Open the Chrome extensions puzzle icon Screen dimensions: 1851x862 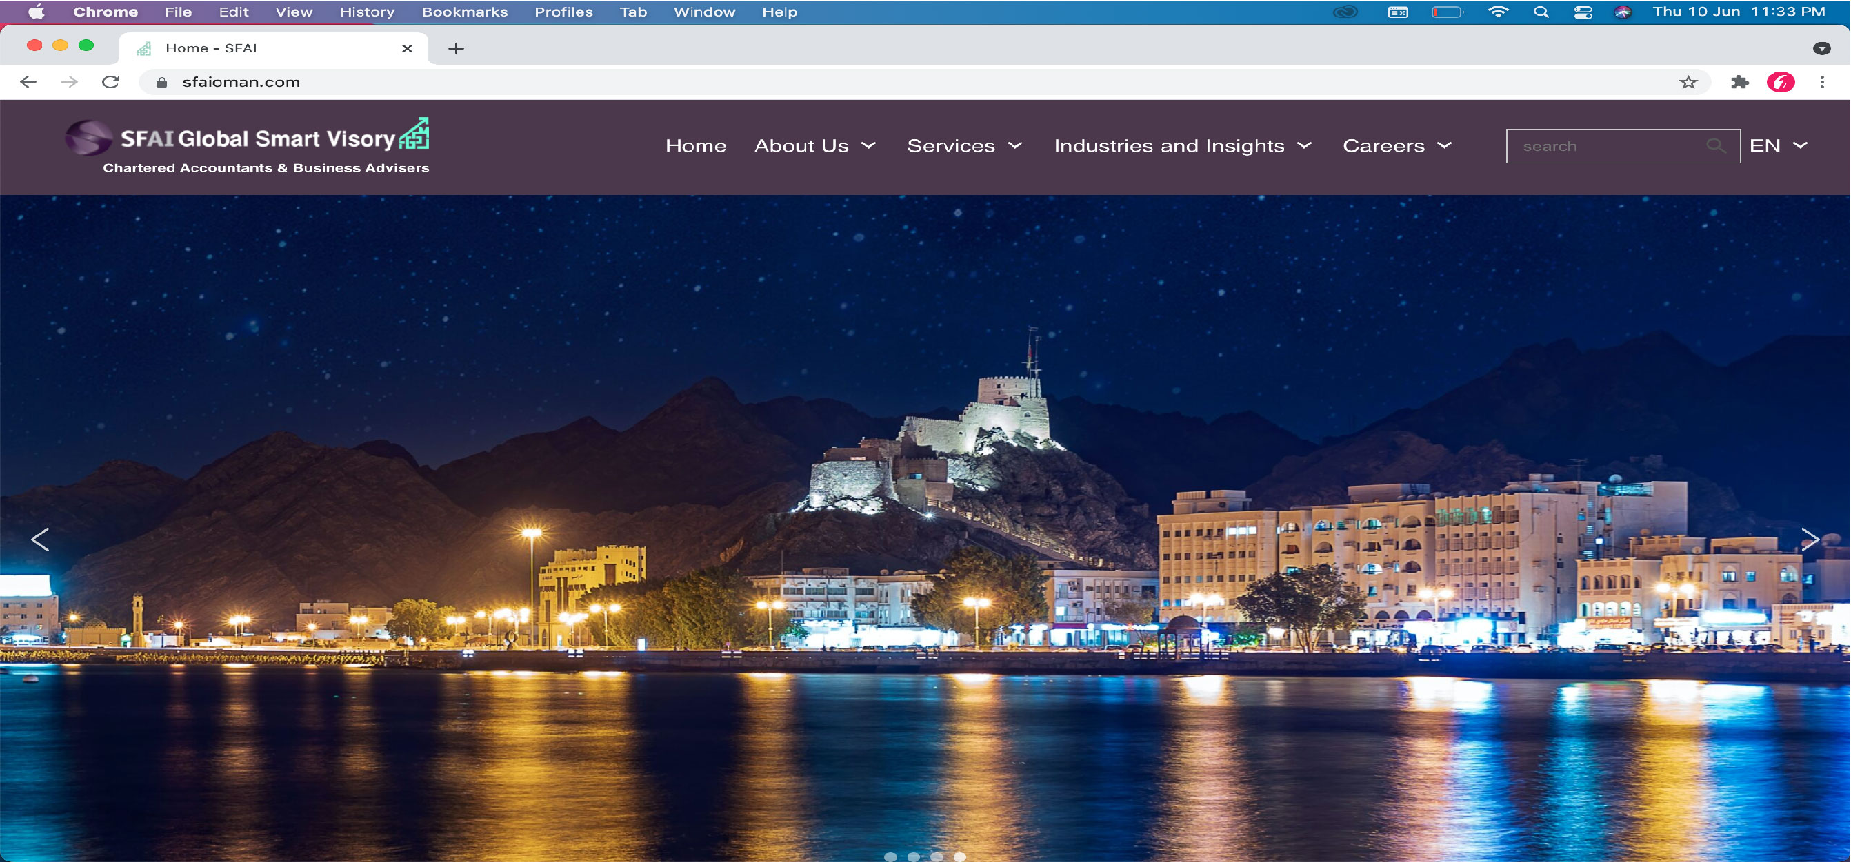1740,82
